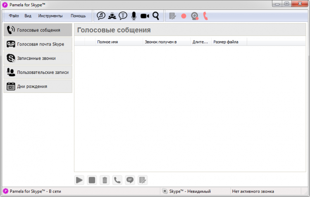The height and width of the screenshot is (197, 310).
Task: Minimize the Pamela for Skype window
Action: pyautogui.click(x=277, y=4)
